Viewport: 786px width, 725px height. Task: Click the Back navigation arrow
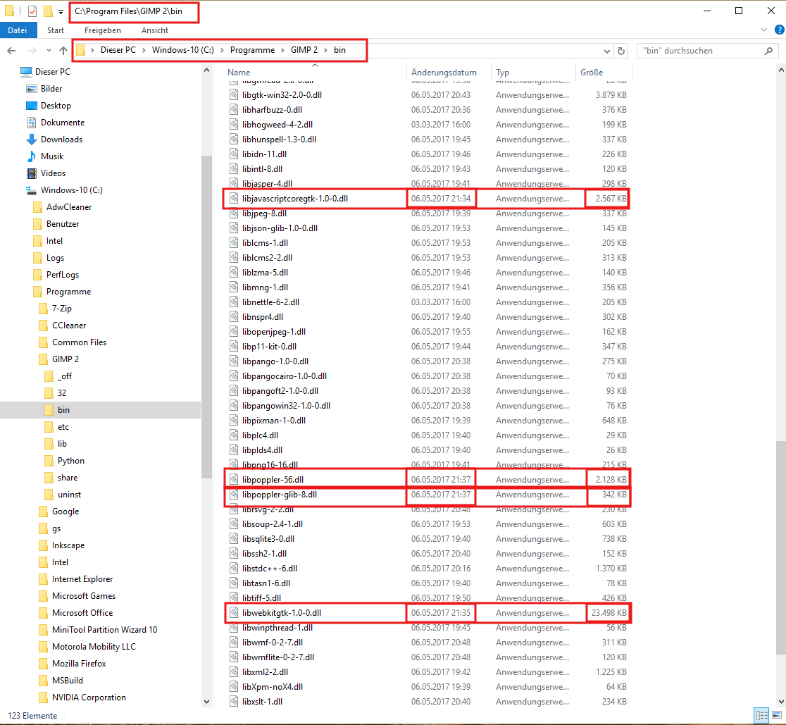click(x=11, y=51)
